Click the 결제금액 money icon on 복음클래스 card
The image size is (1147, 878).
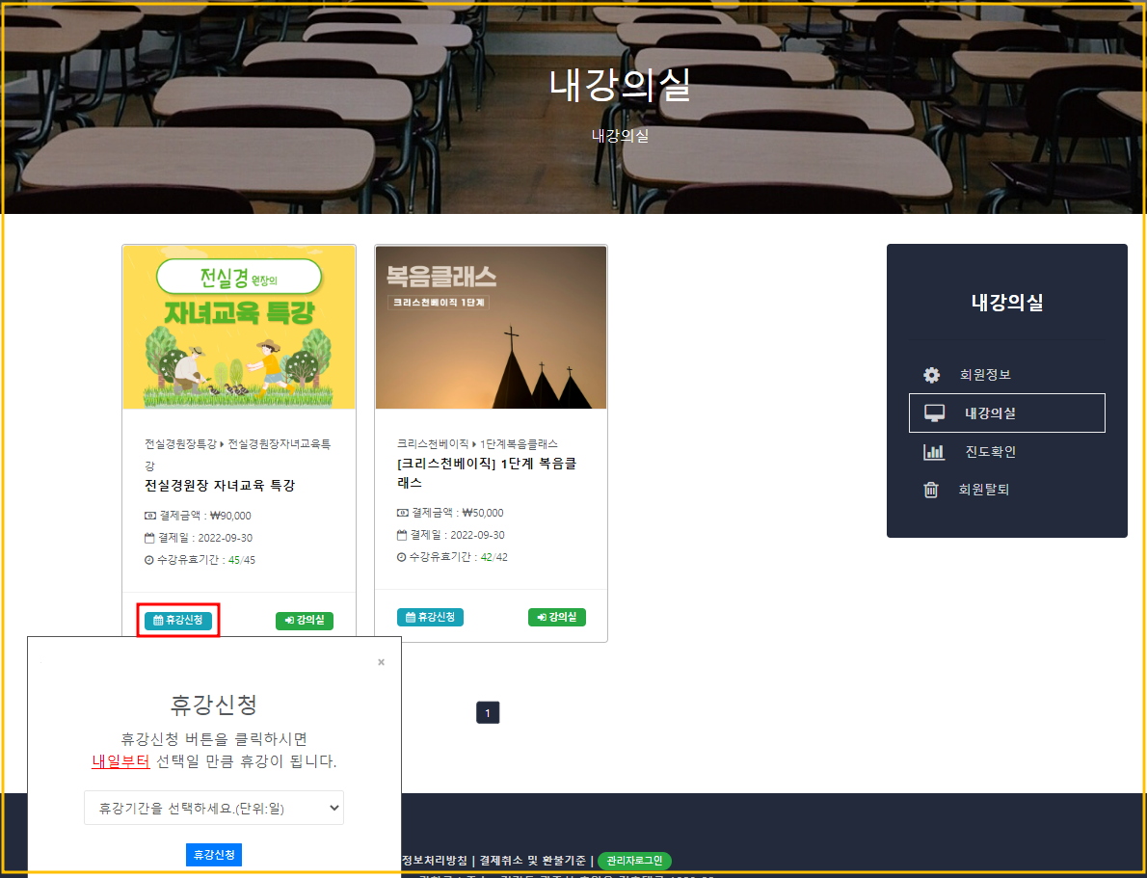pyautogui.click(x=402, y=513)
